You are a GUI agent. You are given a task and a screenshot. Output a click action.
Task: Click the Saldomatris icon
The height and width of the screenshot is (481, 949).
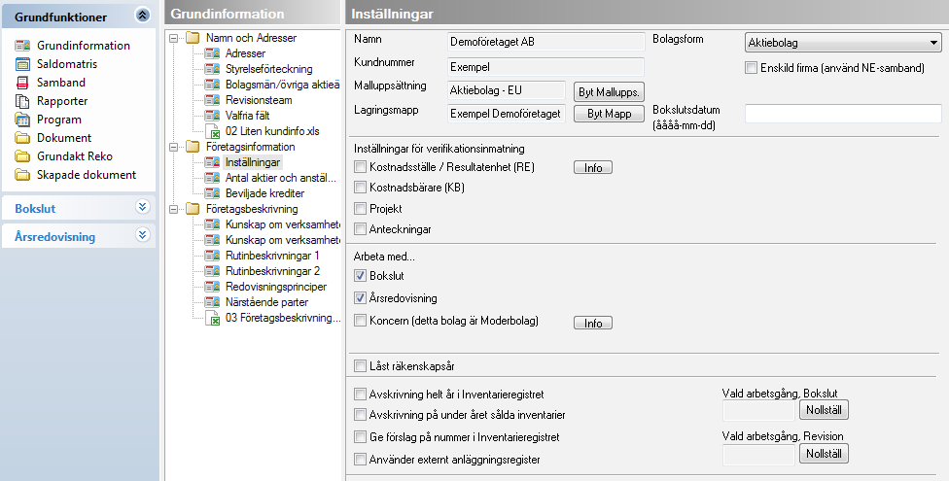tap(22, 64)
